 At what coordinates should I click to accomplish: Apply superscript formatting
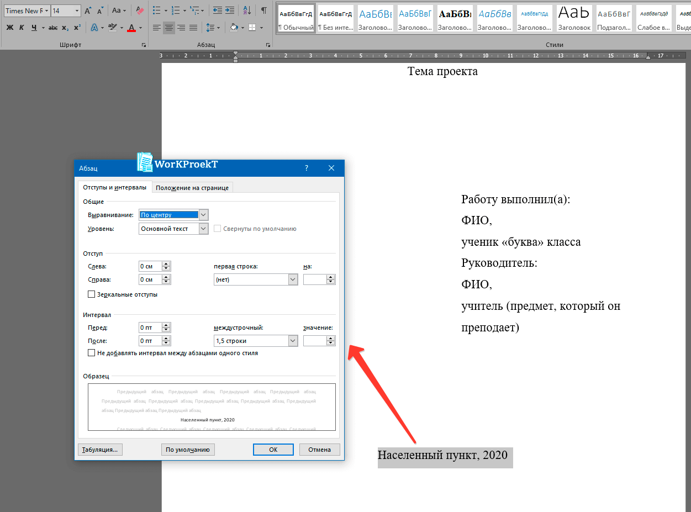pyautogui.click(x=77, y=28)
